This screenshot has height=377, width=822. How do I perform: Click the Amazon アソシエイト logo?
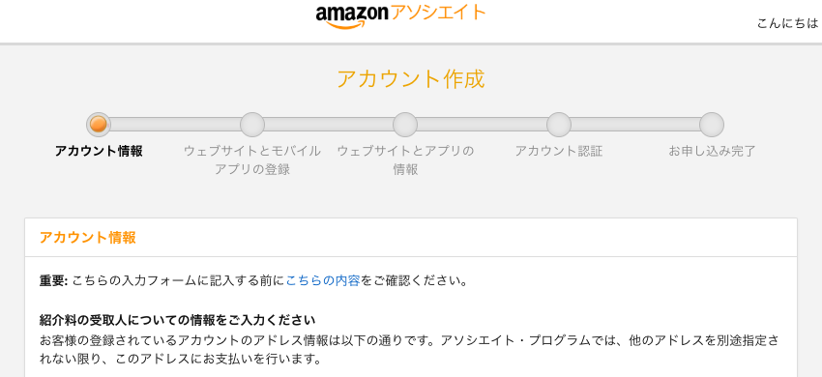[x=401, y=15]
